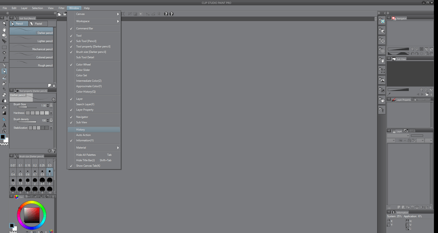Click the Brush Size value stepper
The width and height of the screenshot is (438, 233).
(x=48, y=106)
